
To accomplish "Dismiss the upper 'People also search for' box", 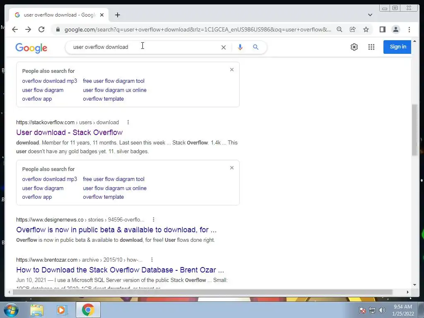I will click(x=232, y=70).
